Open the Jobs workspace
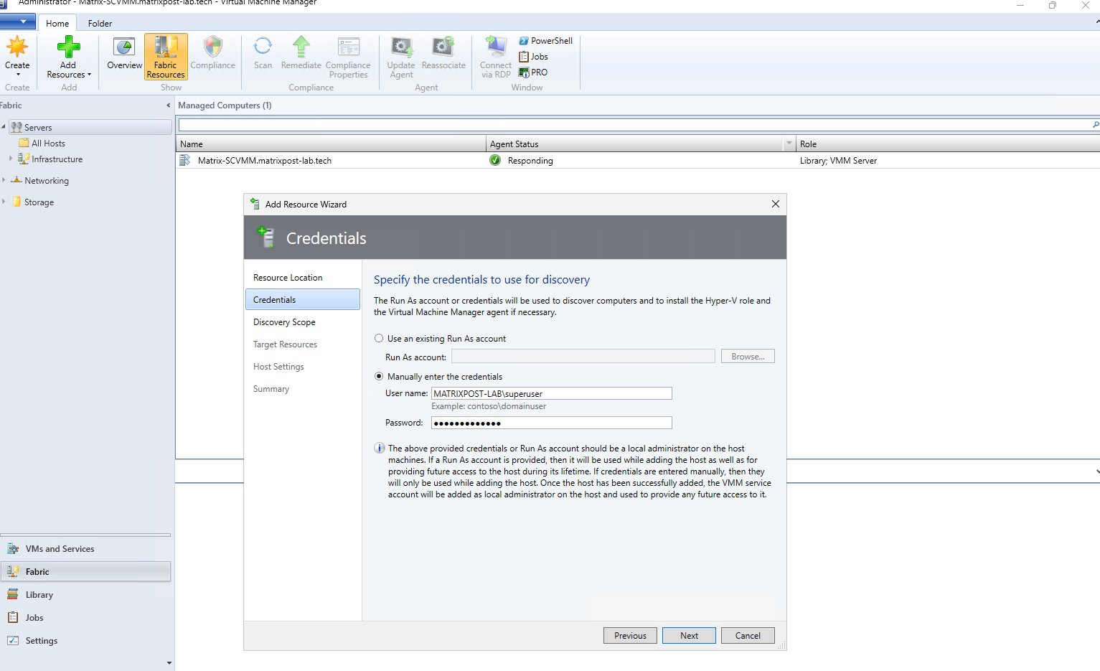 tap(86, 618)
